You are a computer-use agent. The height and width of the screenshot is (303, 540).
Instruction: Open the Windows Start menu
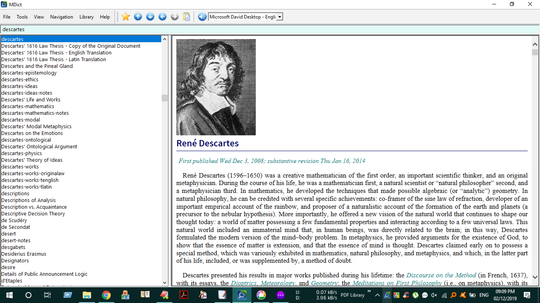(9, 295)
